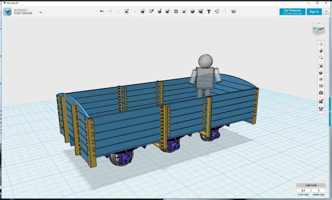Select the Zoom magnifier tool
Screen dimensions: 332x200
[x=321, y=58]
